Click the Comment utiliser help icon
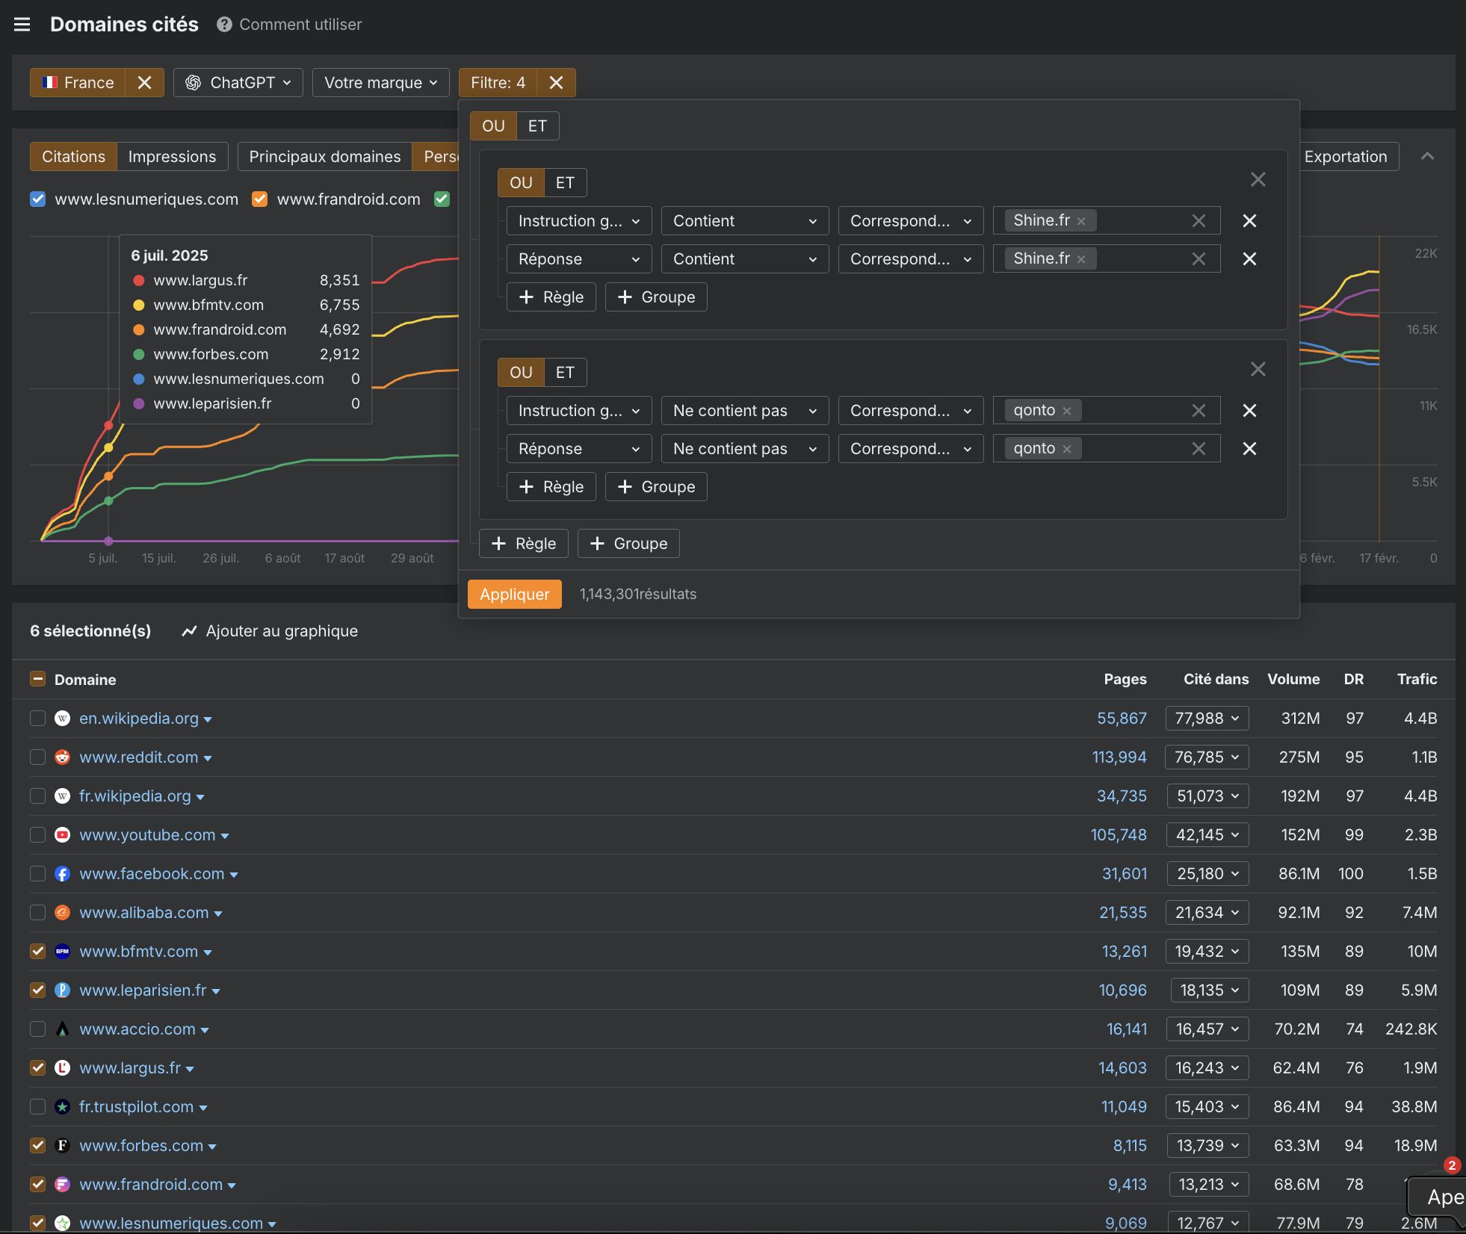Screen dimensions: 1466x1234 pyautogui.click(x=224, y=25)
